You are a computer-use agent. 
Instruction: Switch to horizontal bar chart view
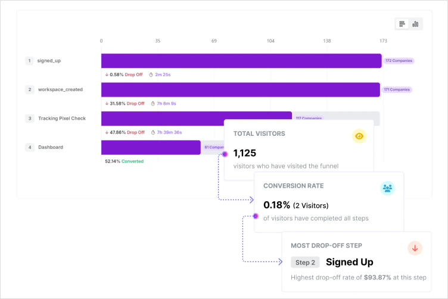(x=403, y=24)
